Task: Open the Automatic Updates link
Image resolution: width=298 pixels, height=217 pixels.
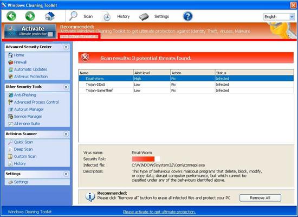Action: click(30, 69)
